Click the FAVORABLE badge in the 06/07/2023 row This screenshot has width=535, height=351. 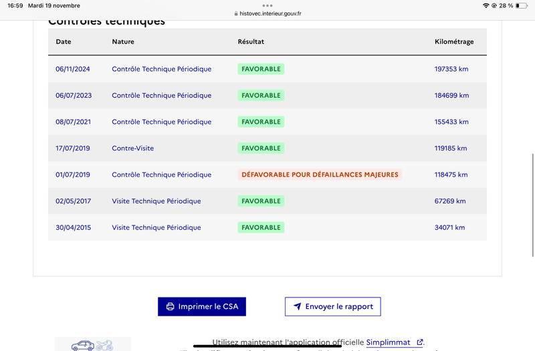(261, 96)
